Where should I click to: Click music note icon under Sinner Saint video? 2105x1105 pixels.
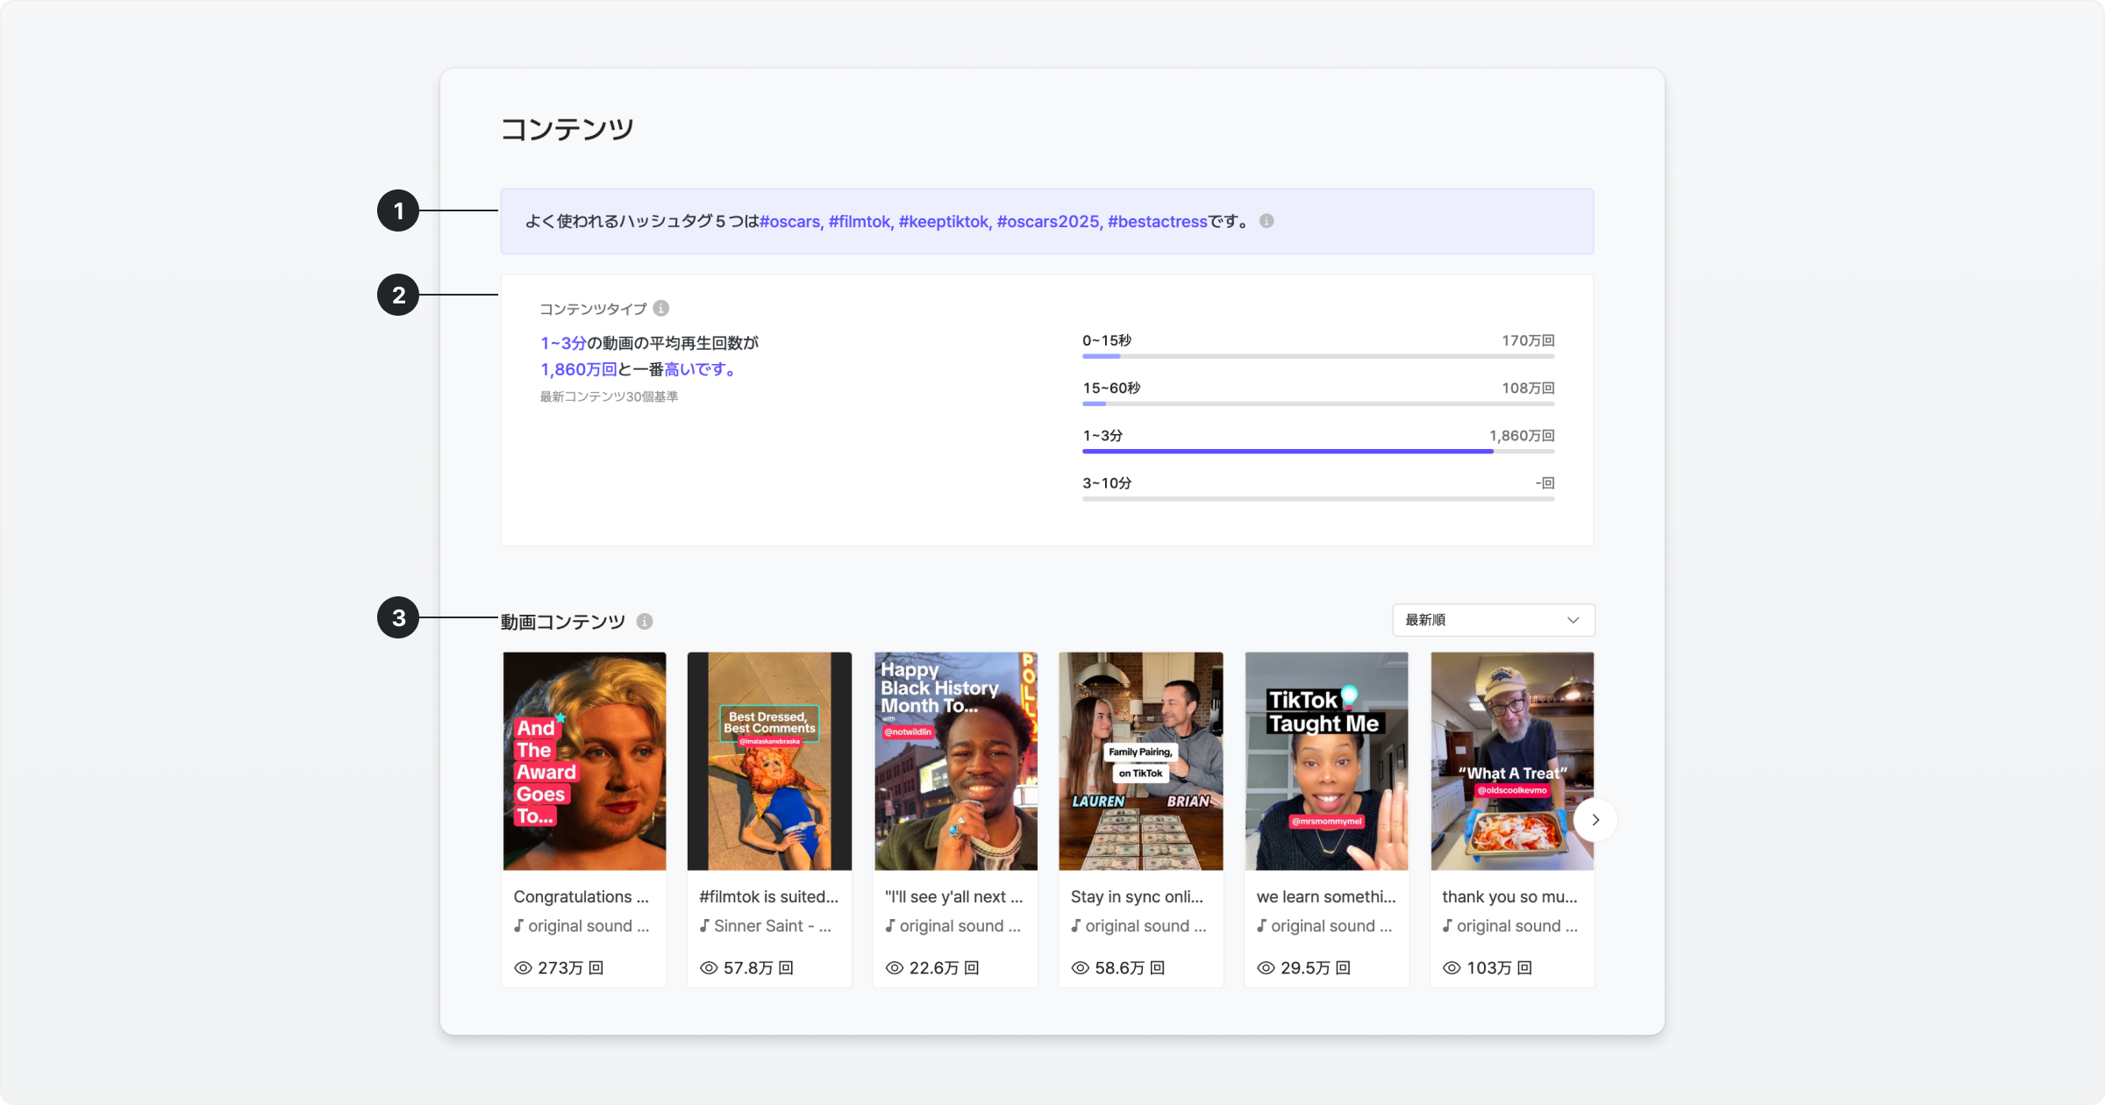tap(703, 926)
